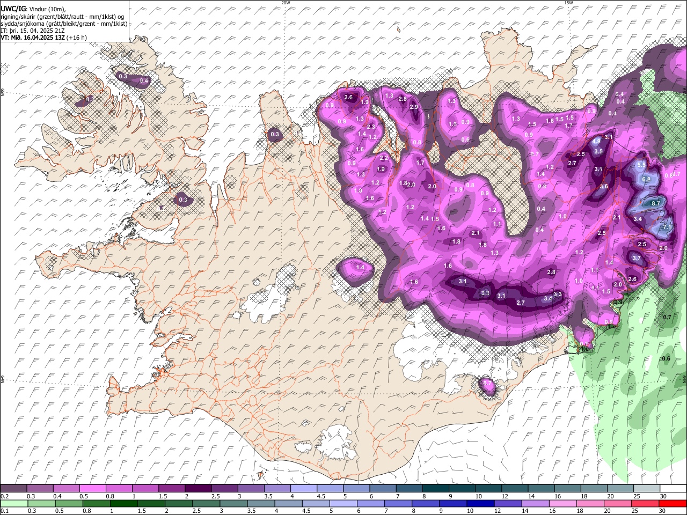Click the 2.2 snowfall value on the map
The height and width of the screenshot is (515, 687).
tap(384, 158)
